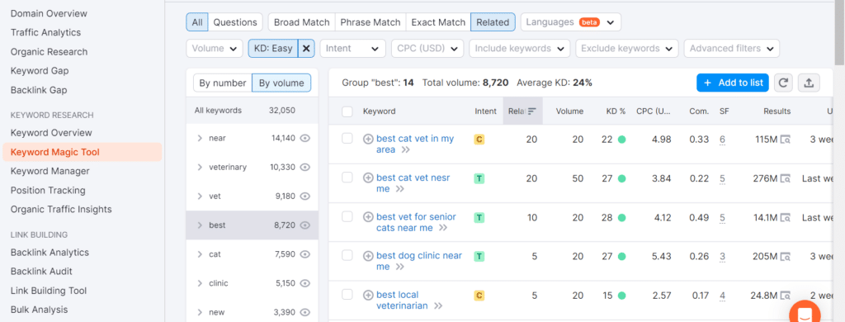Check the box for 'best cat vet in my area'

[347, 139]
